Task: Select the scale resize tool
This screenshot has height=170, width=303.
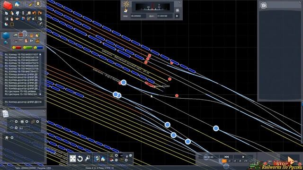Action: coord(87,159)
